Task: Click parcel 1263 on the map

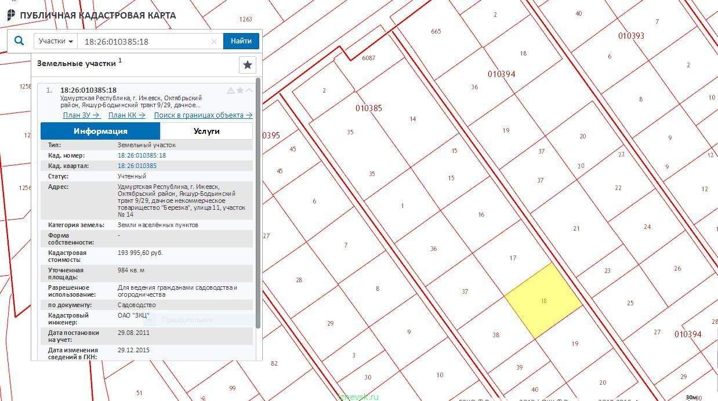Action: pos(246,19)
